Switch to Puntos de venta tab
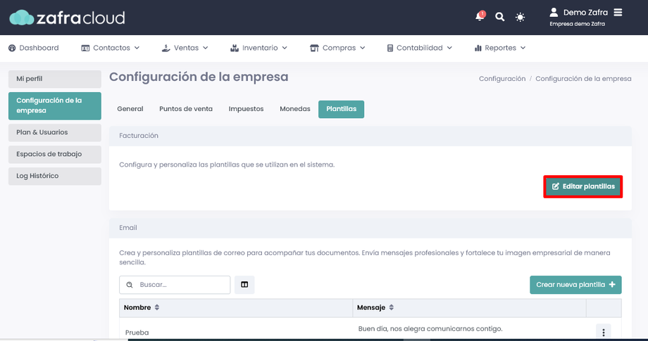648x341 pixels. (x=186, y=109)
